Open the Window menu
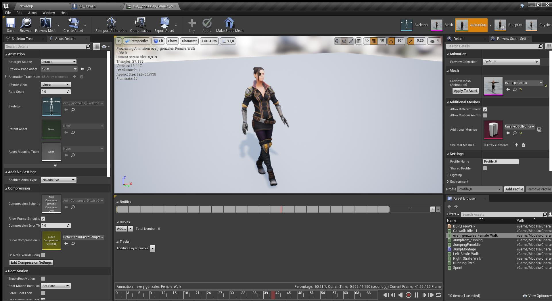Image resolution: width=552 pixels, height=301 pixels. 49,13
